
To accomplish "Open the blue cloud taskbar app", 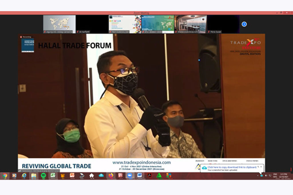I will (101, 176).
